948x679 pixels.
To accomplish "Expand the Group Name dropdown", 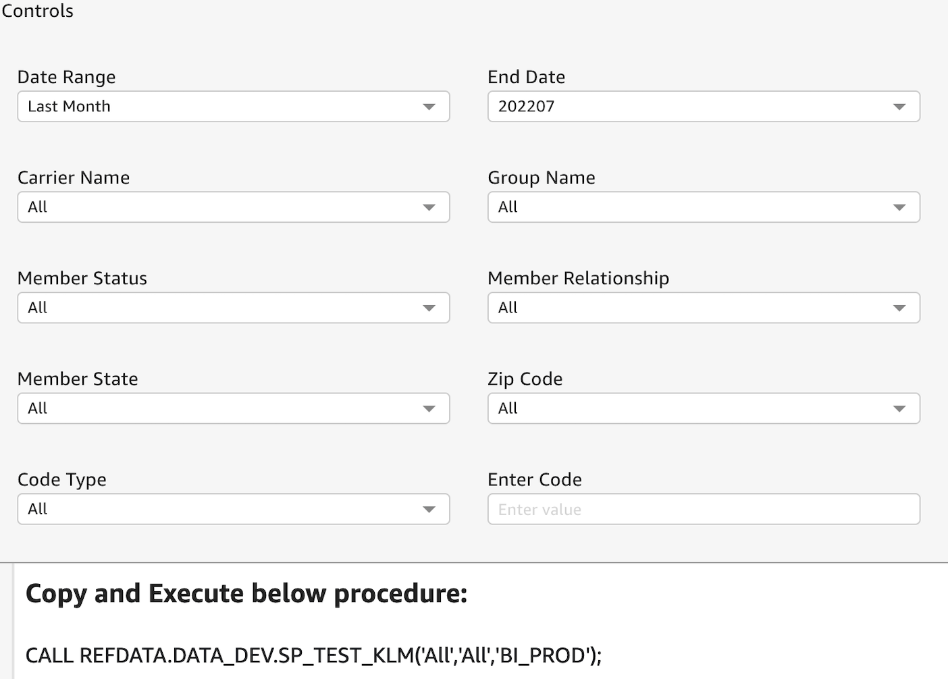I will [x=703, y=207].
